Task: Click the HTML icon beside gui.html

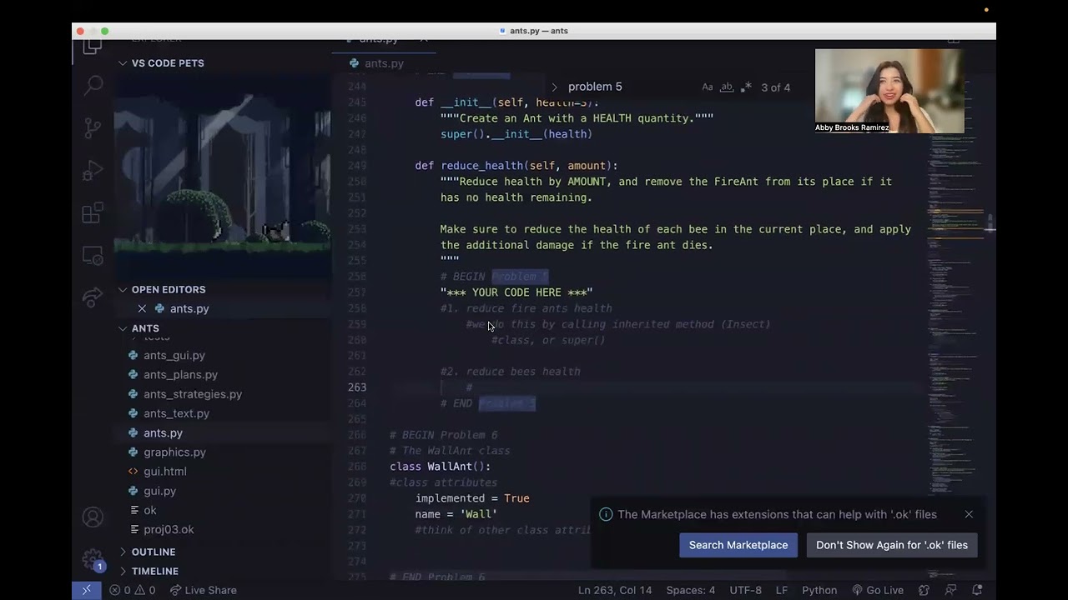Action: click(133, 471)
